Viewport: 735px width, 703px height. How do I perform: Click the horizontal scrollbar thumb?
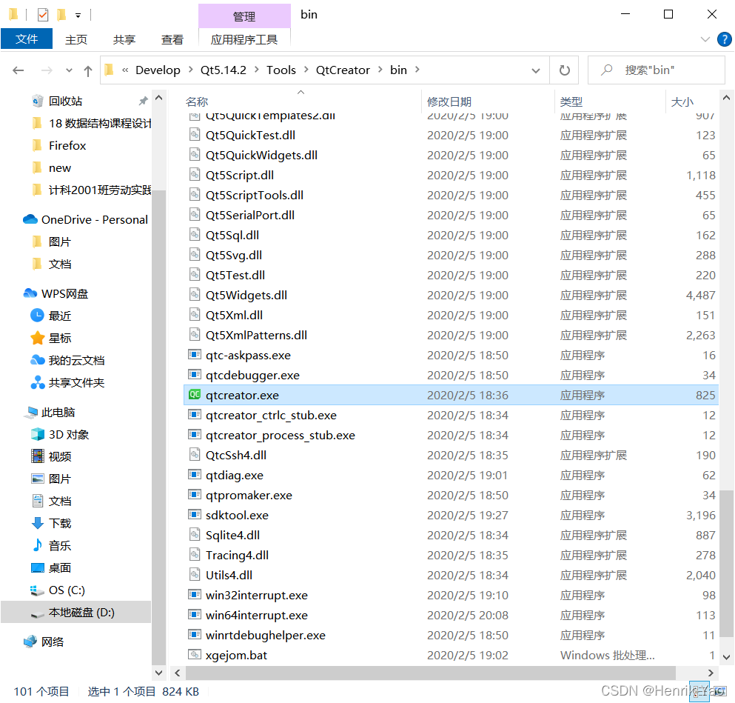(430, 673)
